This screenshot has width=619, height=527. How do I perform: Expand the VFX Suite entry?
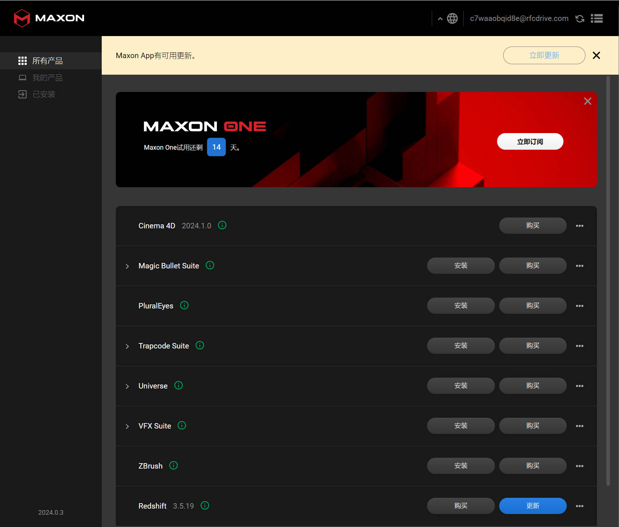pos(127,426)
